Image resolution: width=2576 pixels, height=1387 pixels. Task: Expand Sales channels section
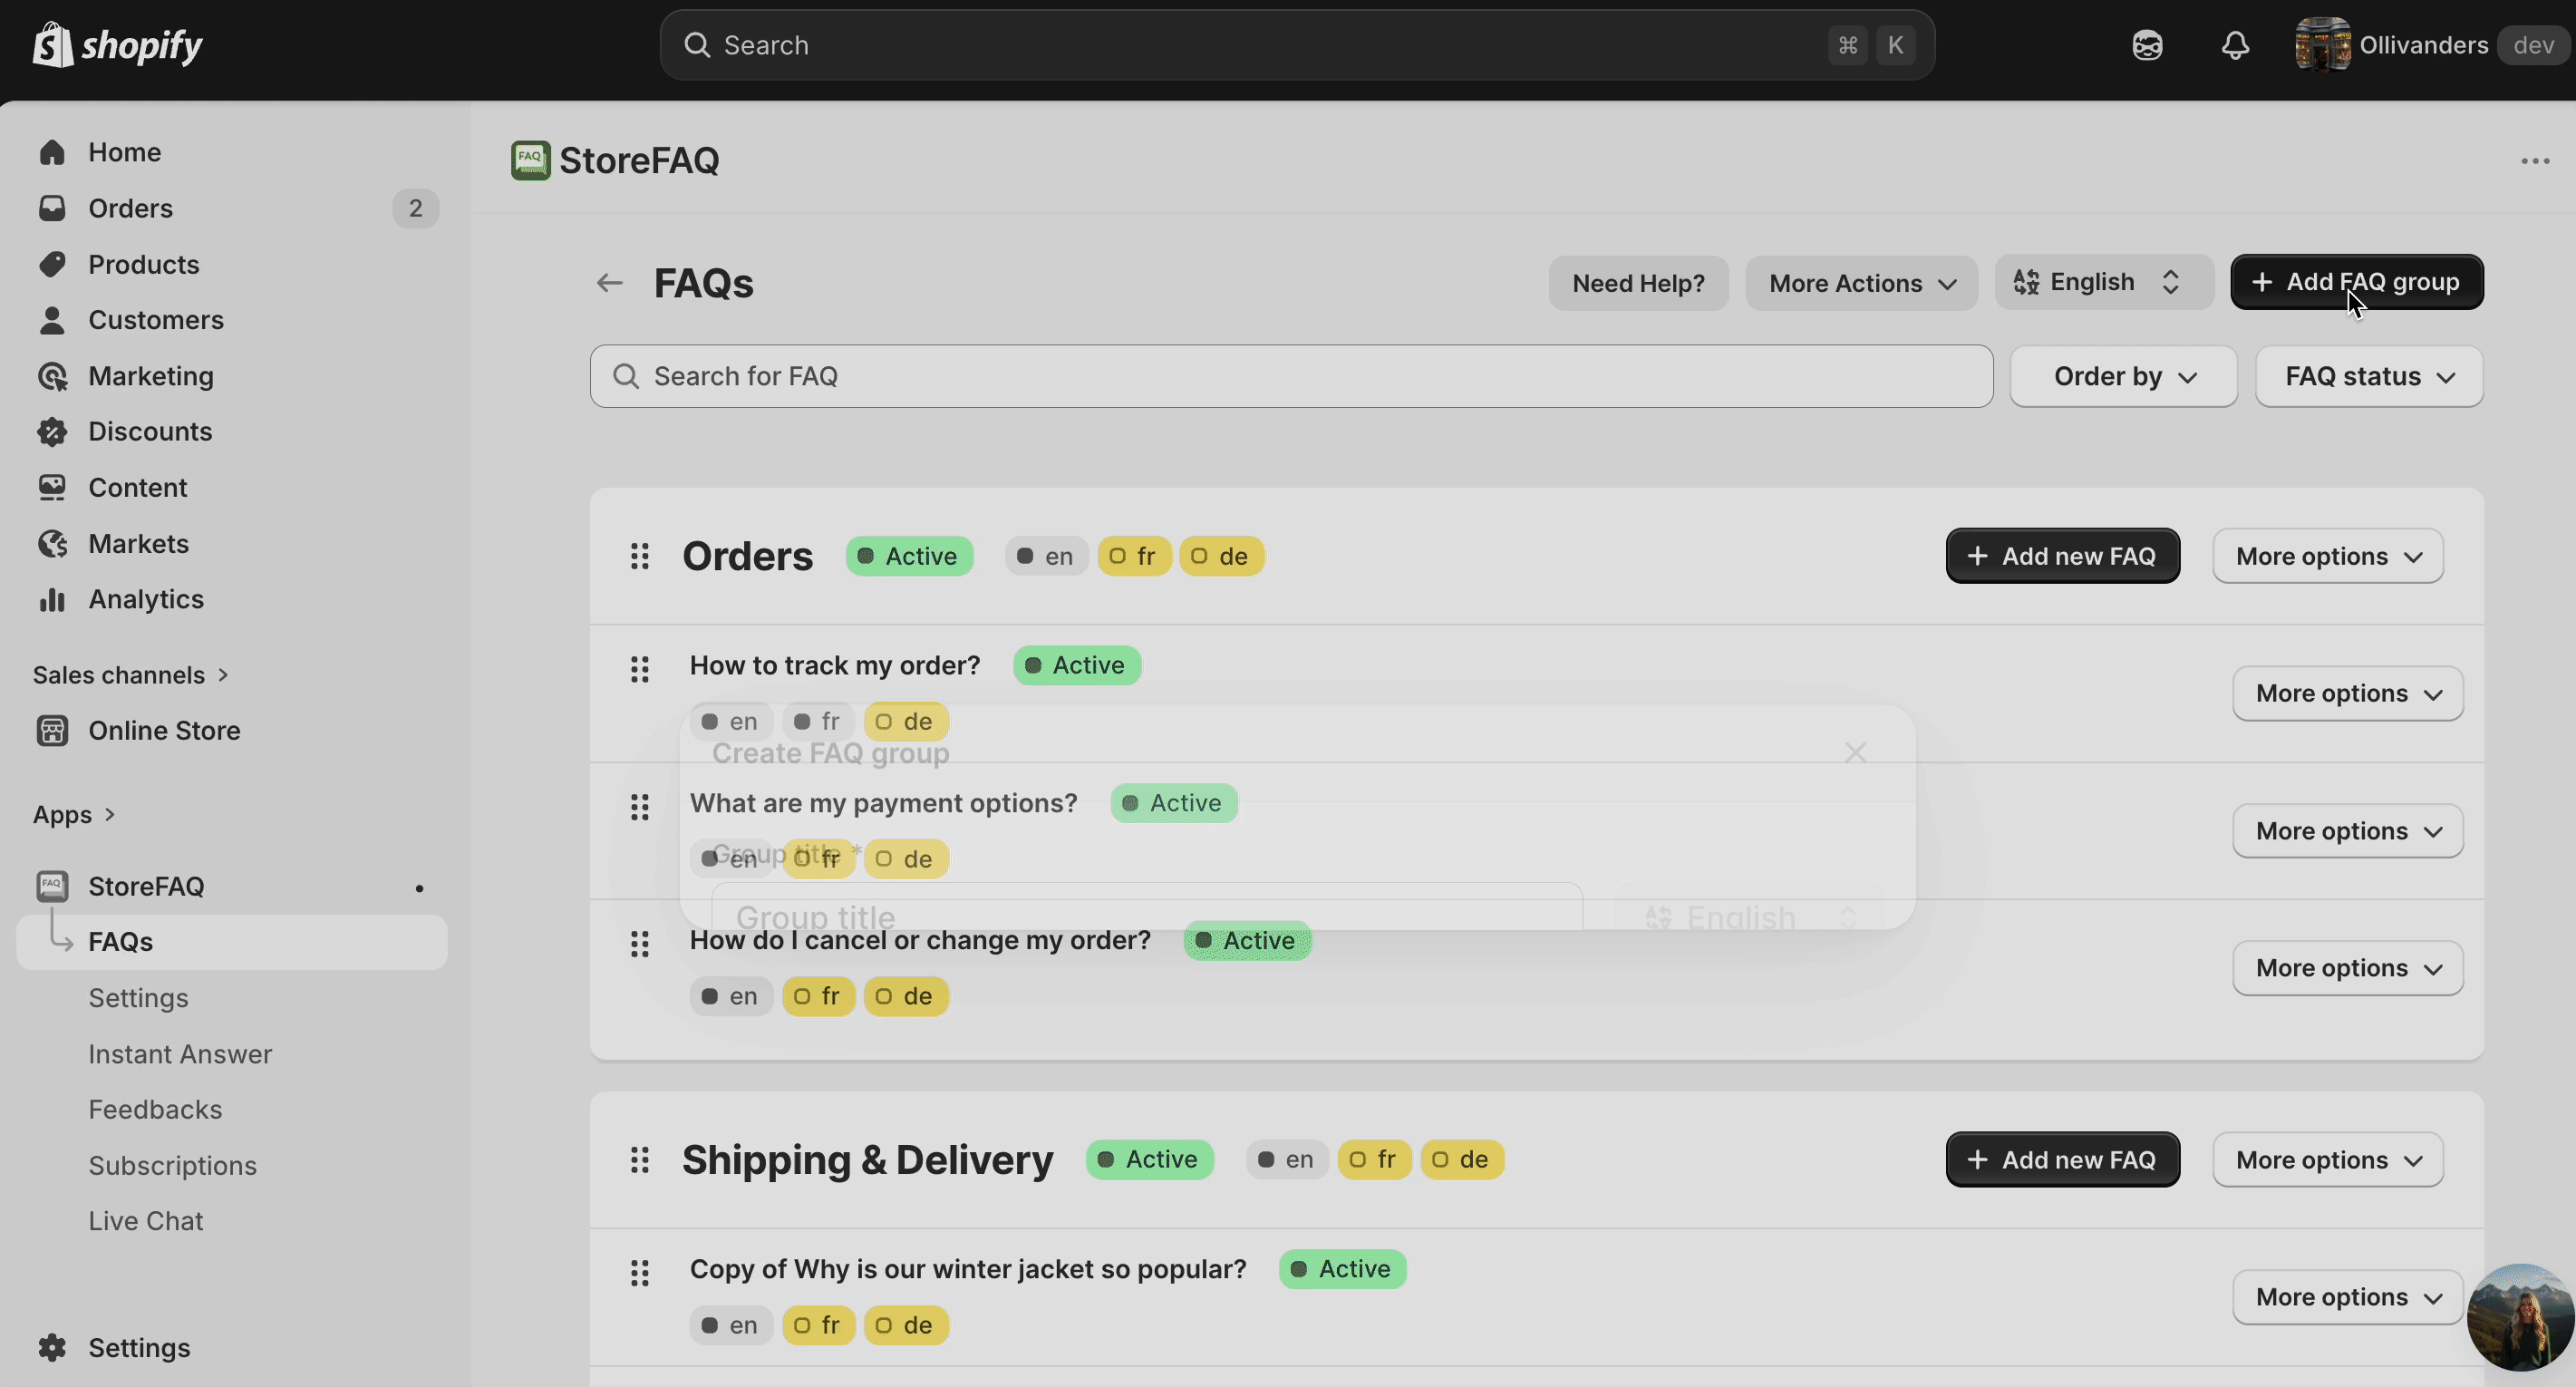(x=131, y=675)
